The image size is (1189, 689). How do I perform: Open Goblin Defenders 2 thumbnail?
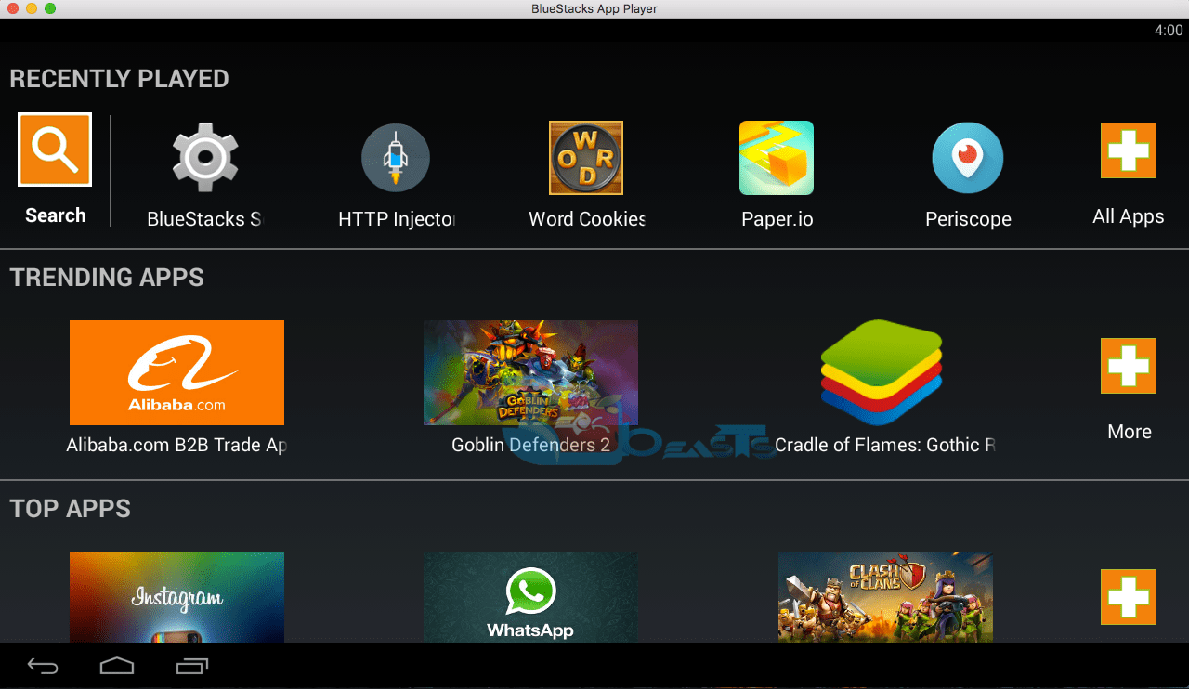(x=530, y=372)
